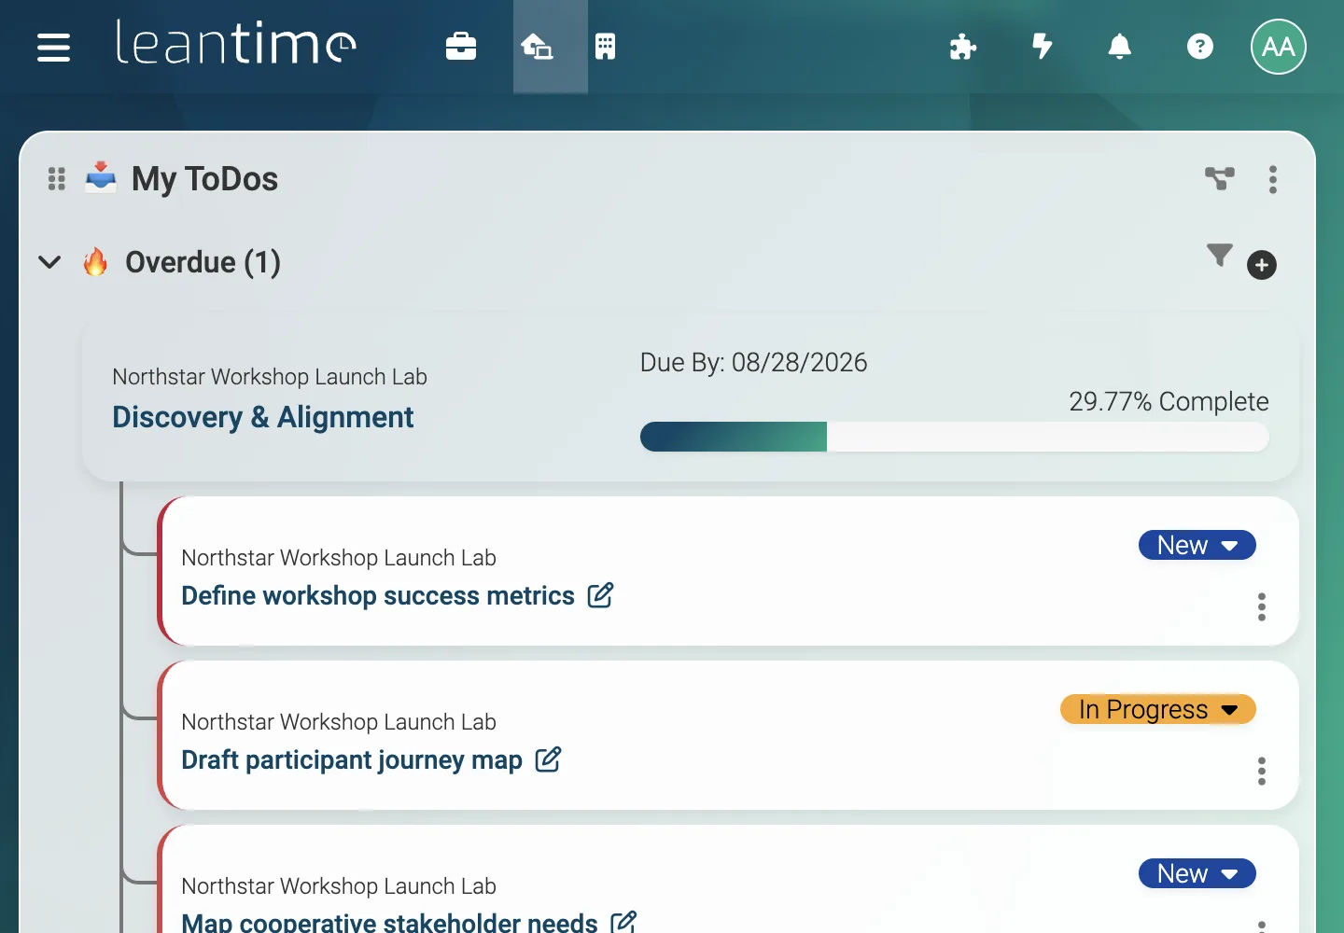The width and height of the screenshot is (1344, 933).
Task: Open the Discovery & Alignment milestone
Action: [262, 417]
